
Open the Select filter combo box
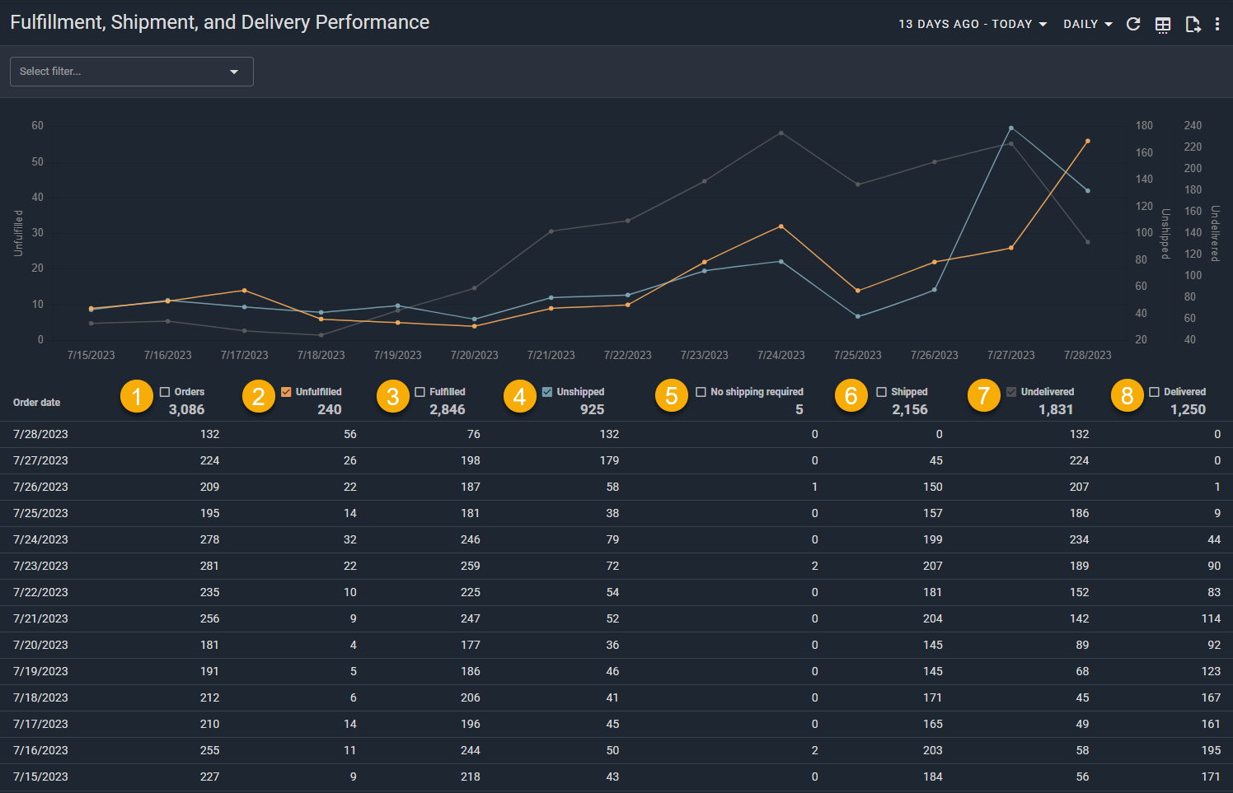pyautogui.click(x=132, y=72)
